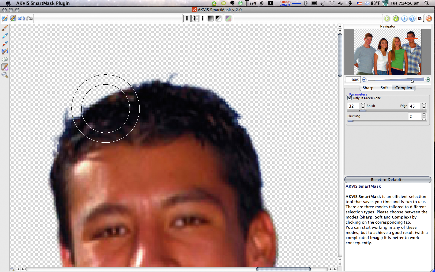Increase Blurring value stepper arrow
Image resolution: width=435 pixels, height=272 pixels.
point(424,115)
